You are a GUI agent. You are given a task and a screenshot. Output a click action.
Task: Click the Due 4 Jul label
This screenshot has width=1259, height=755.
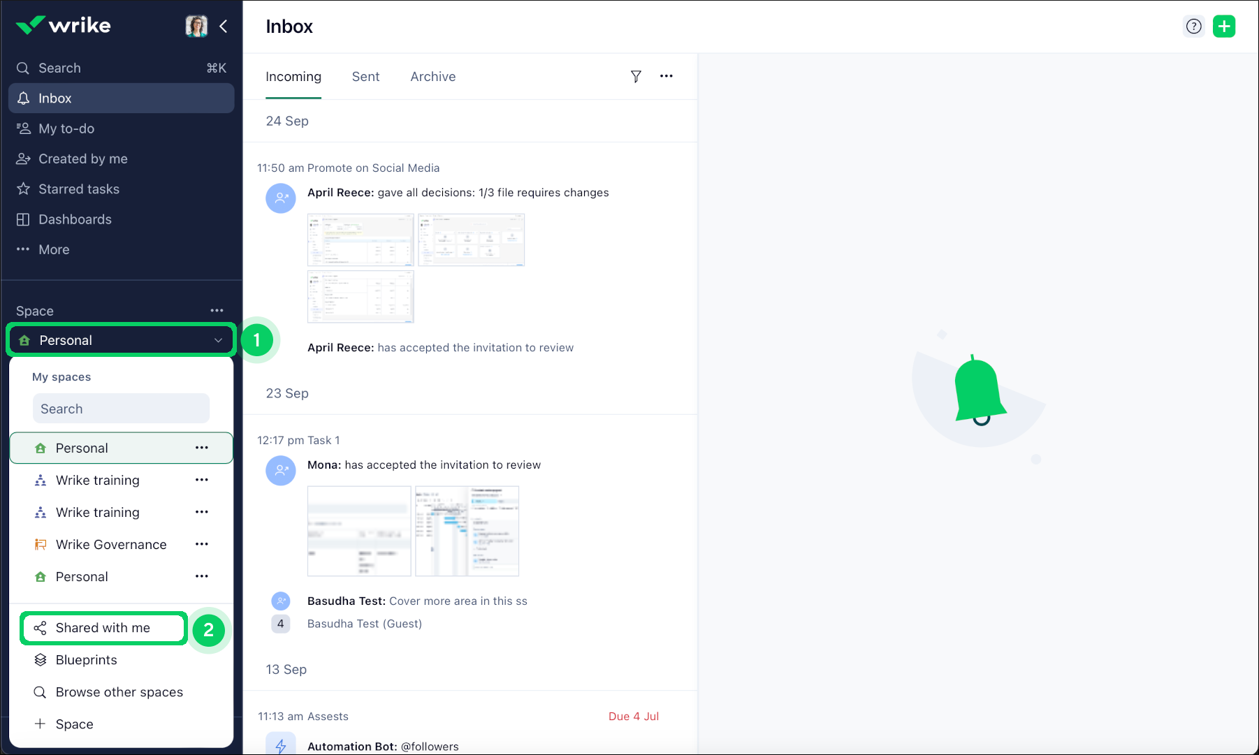pyautogui.click(x=634, y=717)
